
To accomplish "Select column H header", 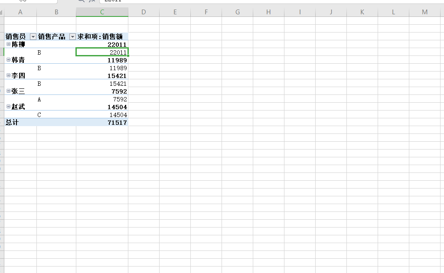I will pos(268,12).
